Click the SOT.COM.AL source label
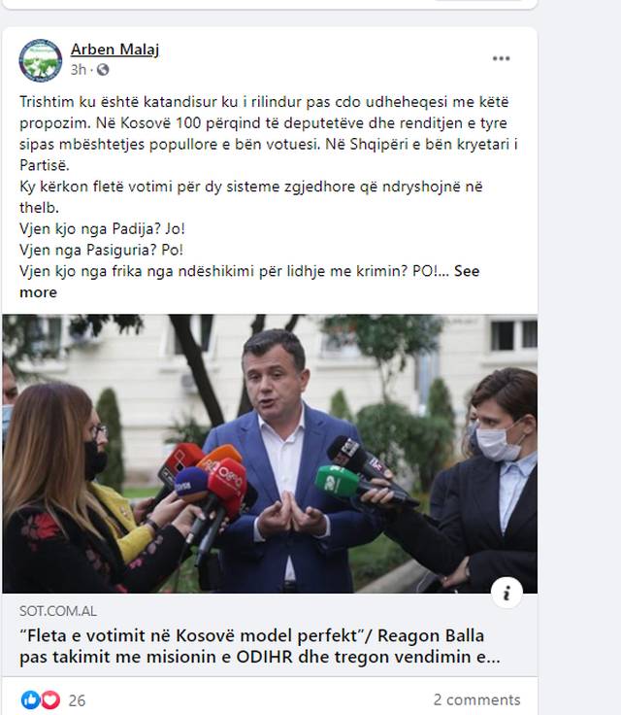This screenshot has width=621, height=715. point(58,611)
